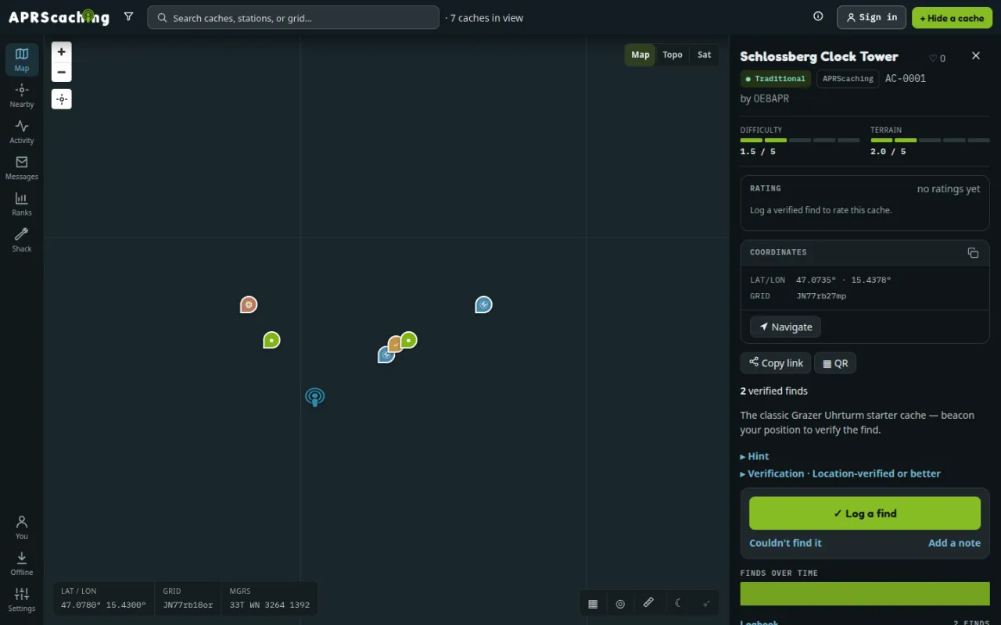
Task: Click Add a note link
Action: pyautogui.click(x=954, y=543)
